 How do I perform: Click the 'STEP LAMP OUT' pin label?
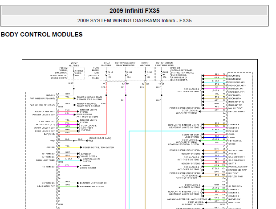[47, 121]
